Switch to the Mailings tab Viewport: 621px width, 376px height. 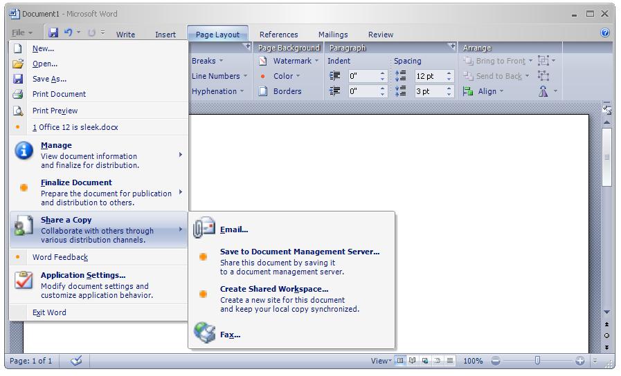[333, 35]
